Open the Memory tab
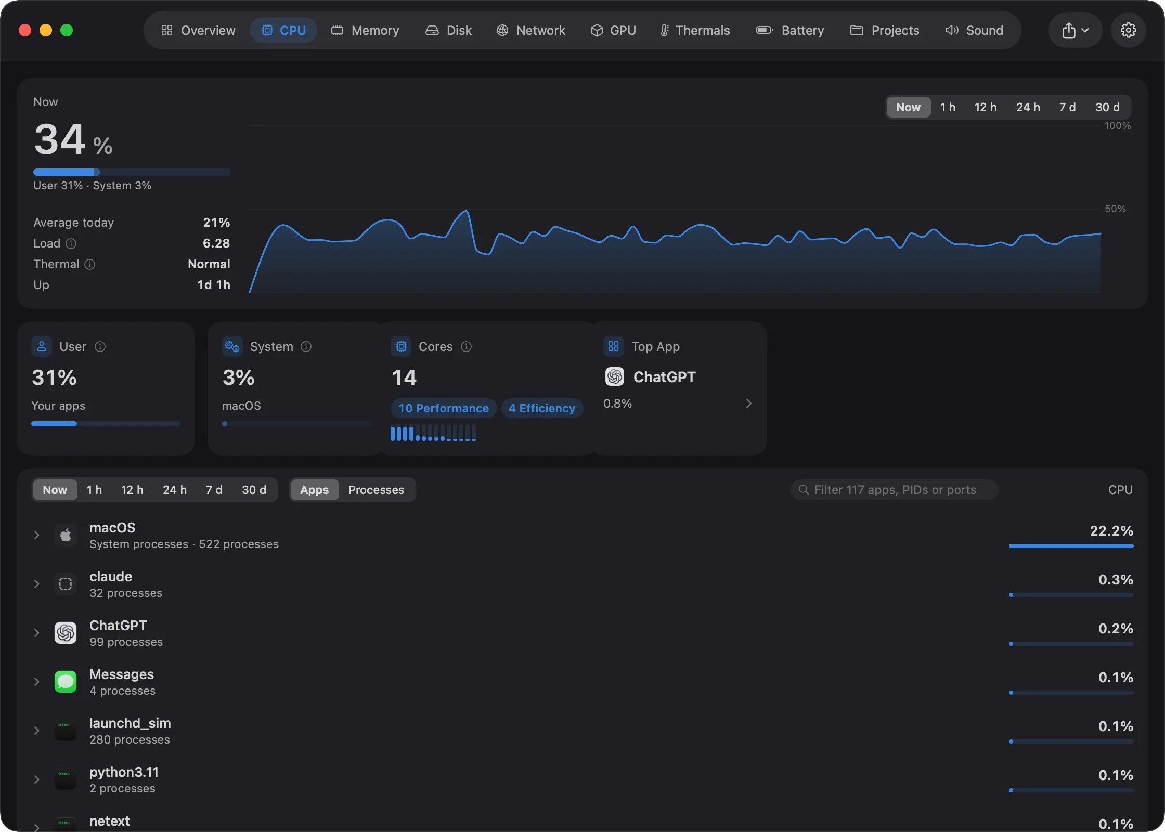This screenshot has width=1165, height=832. pyautogui.click(x=365, y=30)
